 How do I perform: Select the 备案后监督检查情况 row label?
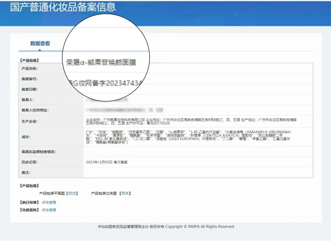tap(39, 152)
